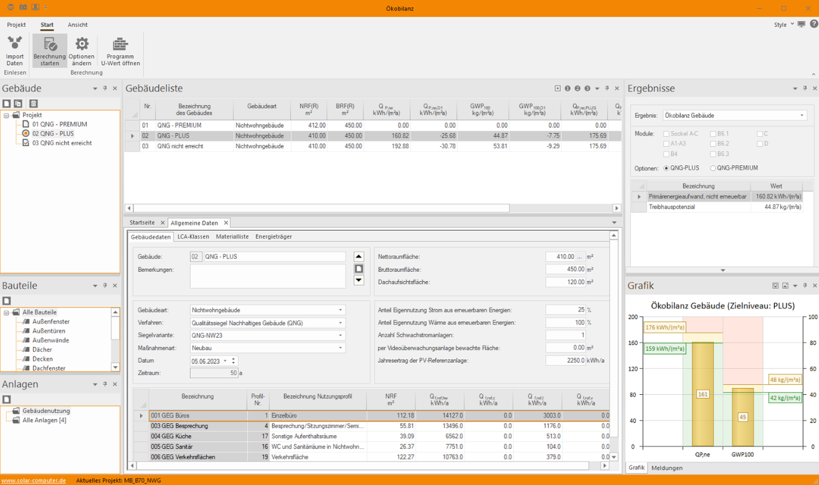This screenshot has height=485, width=819.
Task: Open the LCA-Klassen tab
Action: click(193, 236)
